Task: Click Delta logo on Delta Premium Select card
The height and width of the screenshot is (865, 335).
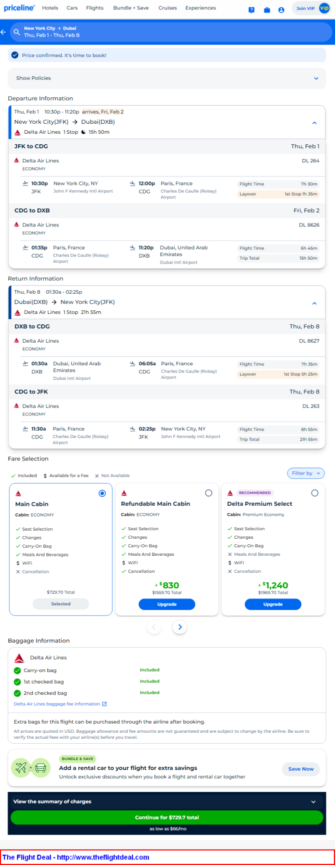Action: point(230,494)
